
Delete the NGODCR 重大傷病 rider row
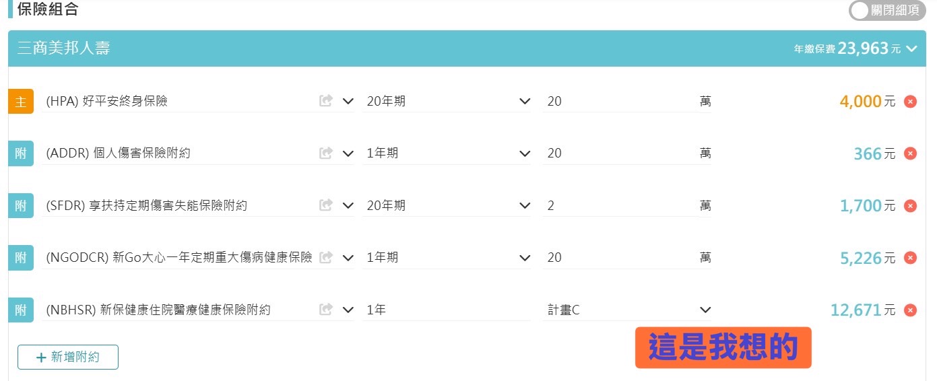click(x=910, y=258)
